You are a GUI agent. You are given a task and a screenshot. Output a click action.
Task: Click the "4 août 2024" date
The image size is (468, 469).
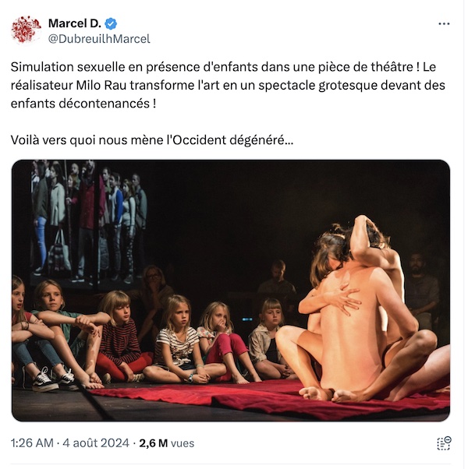click(96, 443)
